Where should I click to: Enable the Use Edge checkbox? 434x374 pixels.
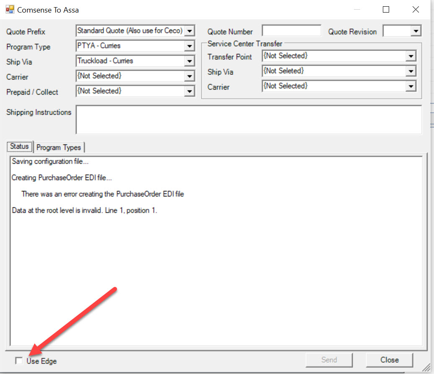(19, 361)
